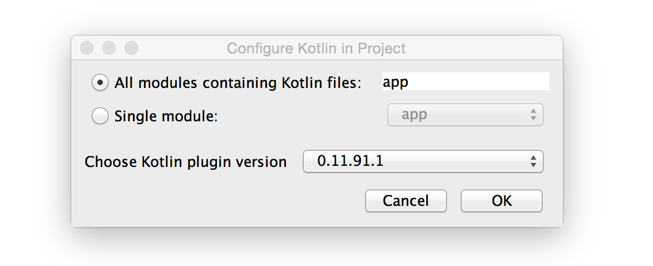Open the Single module "app" dropdown
The image size is (653, 266).
click(x=465, y=115)
